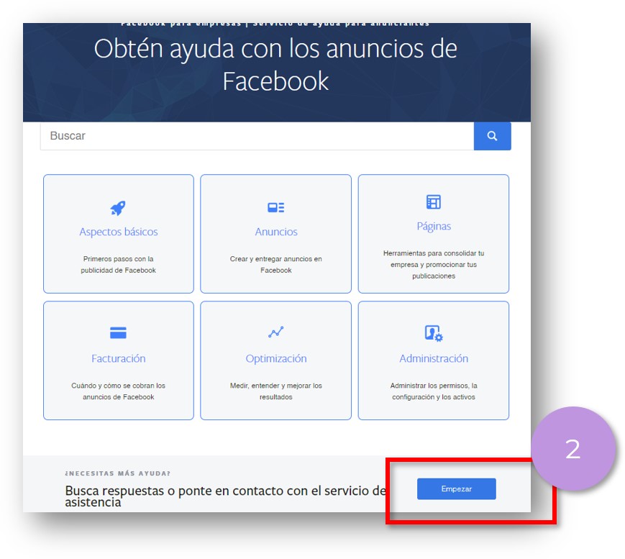Click the credit card icon above Facturación

click(118, 332)
